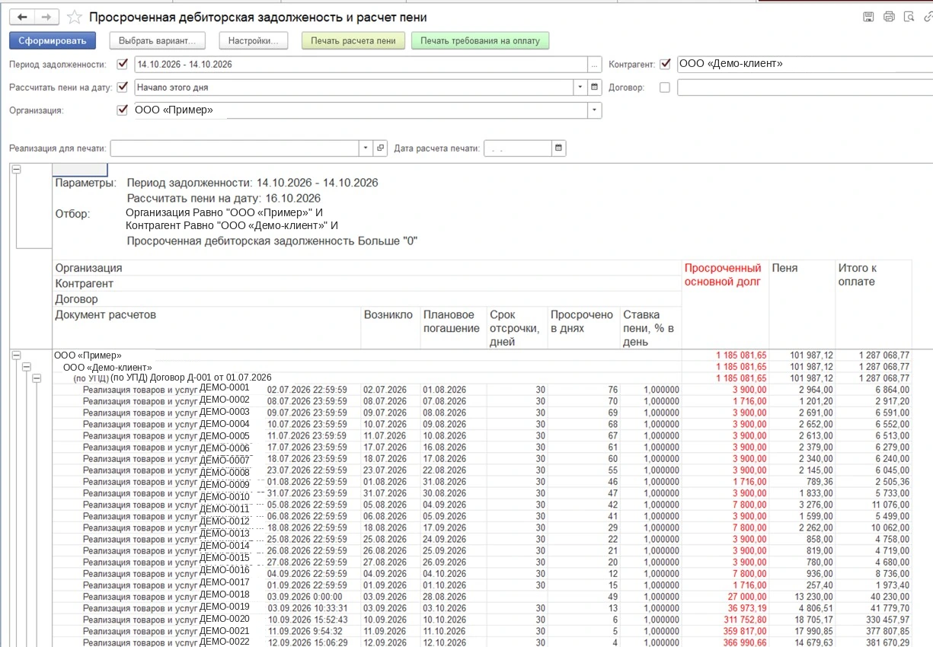Save the report with the diskette icon
Screen dimensions: 933x647
[x=868, y=17]
